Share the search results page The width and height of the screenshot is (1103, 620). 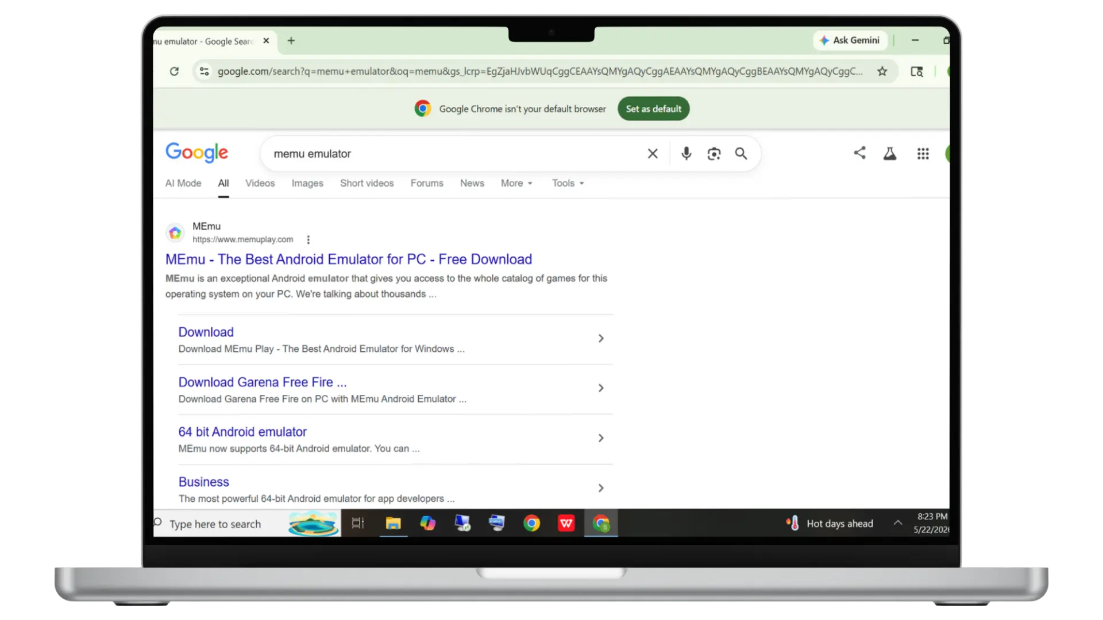click(x=859, y=153)
